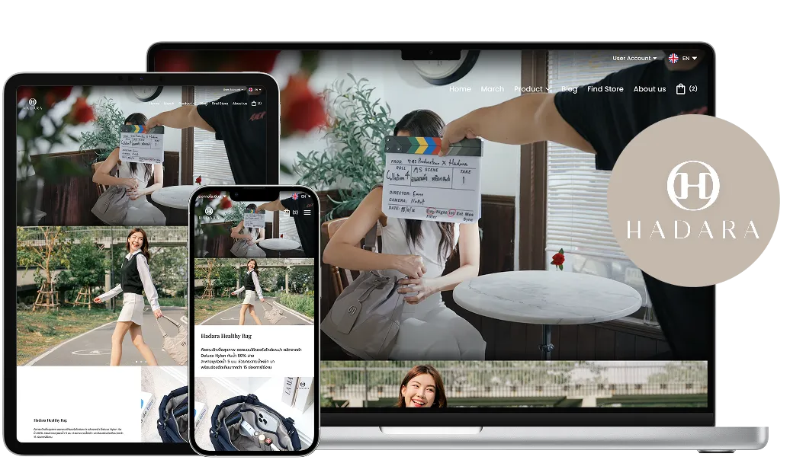
Task: Open the Blog link on the tablet
Action: click(x=204, y=104)
